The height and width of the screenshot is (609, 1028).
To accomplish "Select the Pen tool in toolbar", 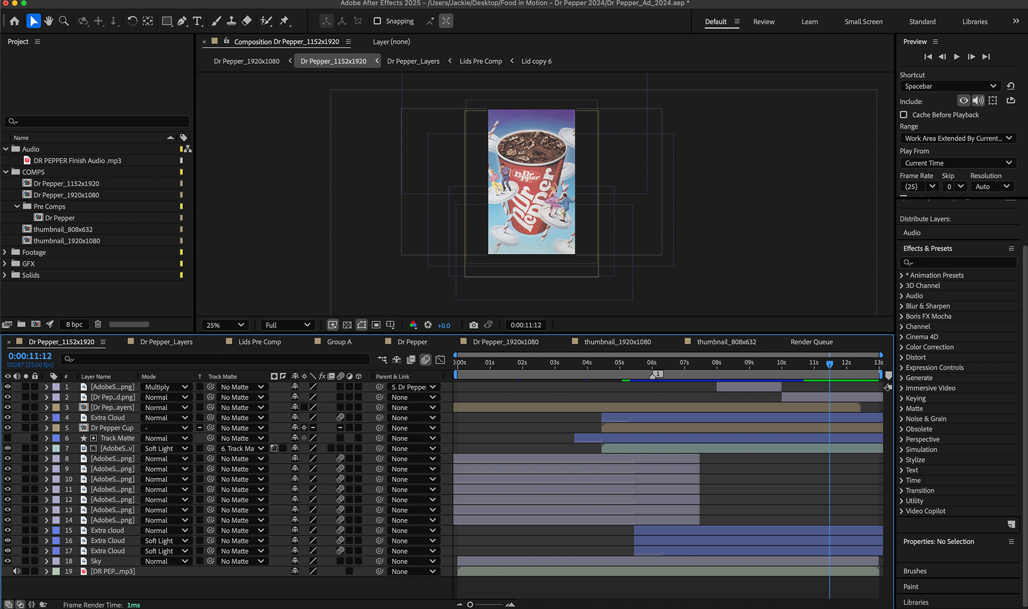I will pyautogui.click(x=182, y=21).
